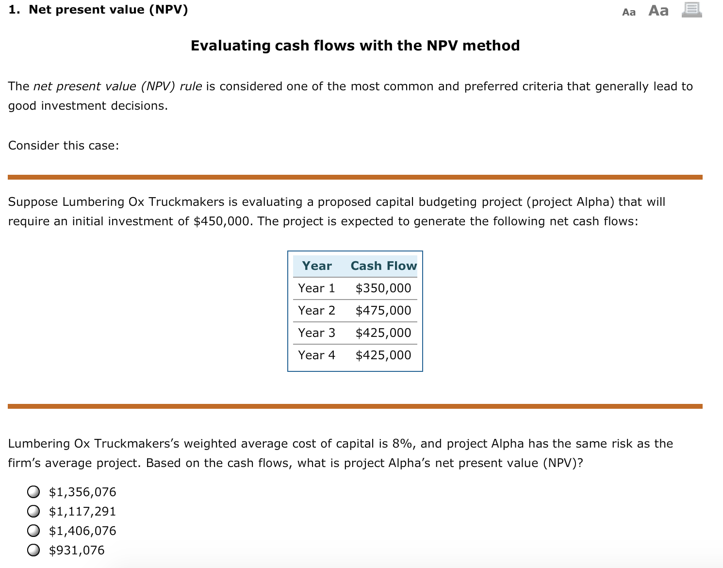
Task: Click the $475,000 value for Year 2
Action: 382,310
